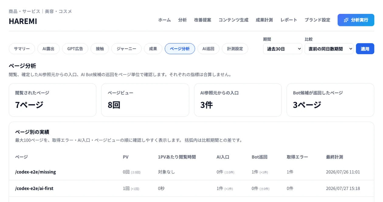
Task: Go to ホーム in top navigation
Action: pos(164,20)
